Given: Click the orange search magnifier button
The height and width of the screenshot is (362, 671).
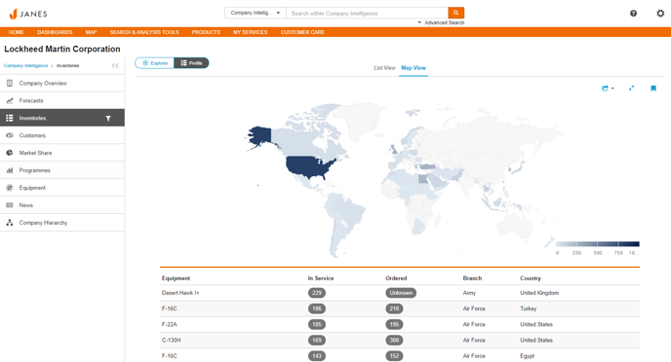Looking at the screenshot, I should pyautogui.click(x=455, y=13).
